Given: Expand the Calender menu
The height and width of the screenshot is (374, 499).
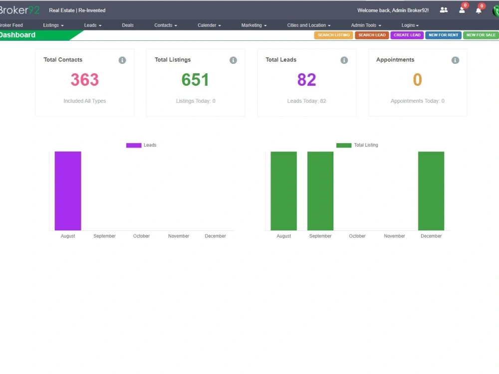Looking at the screenshot, I should (209, 25).
